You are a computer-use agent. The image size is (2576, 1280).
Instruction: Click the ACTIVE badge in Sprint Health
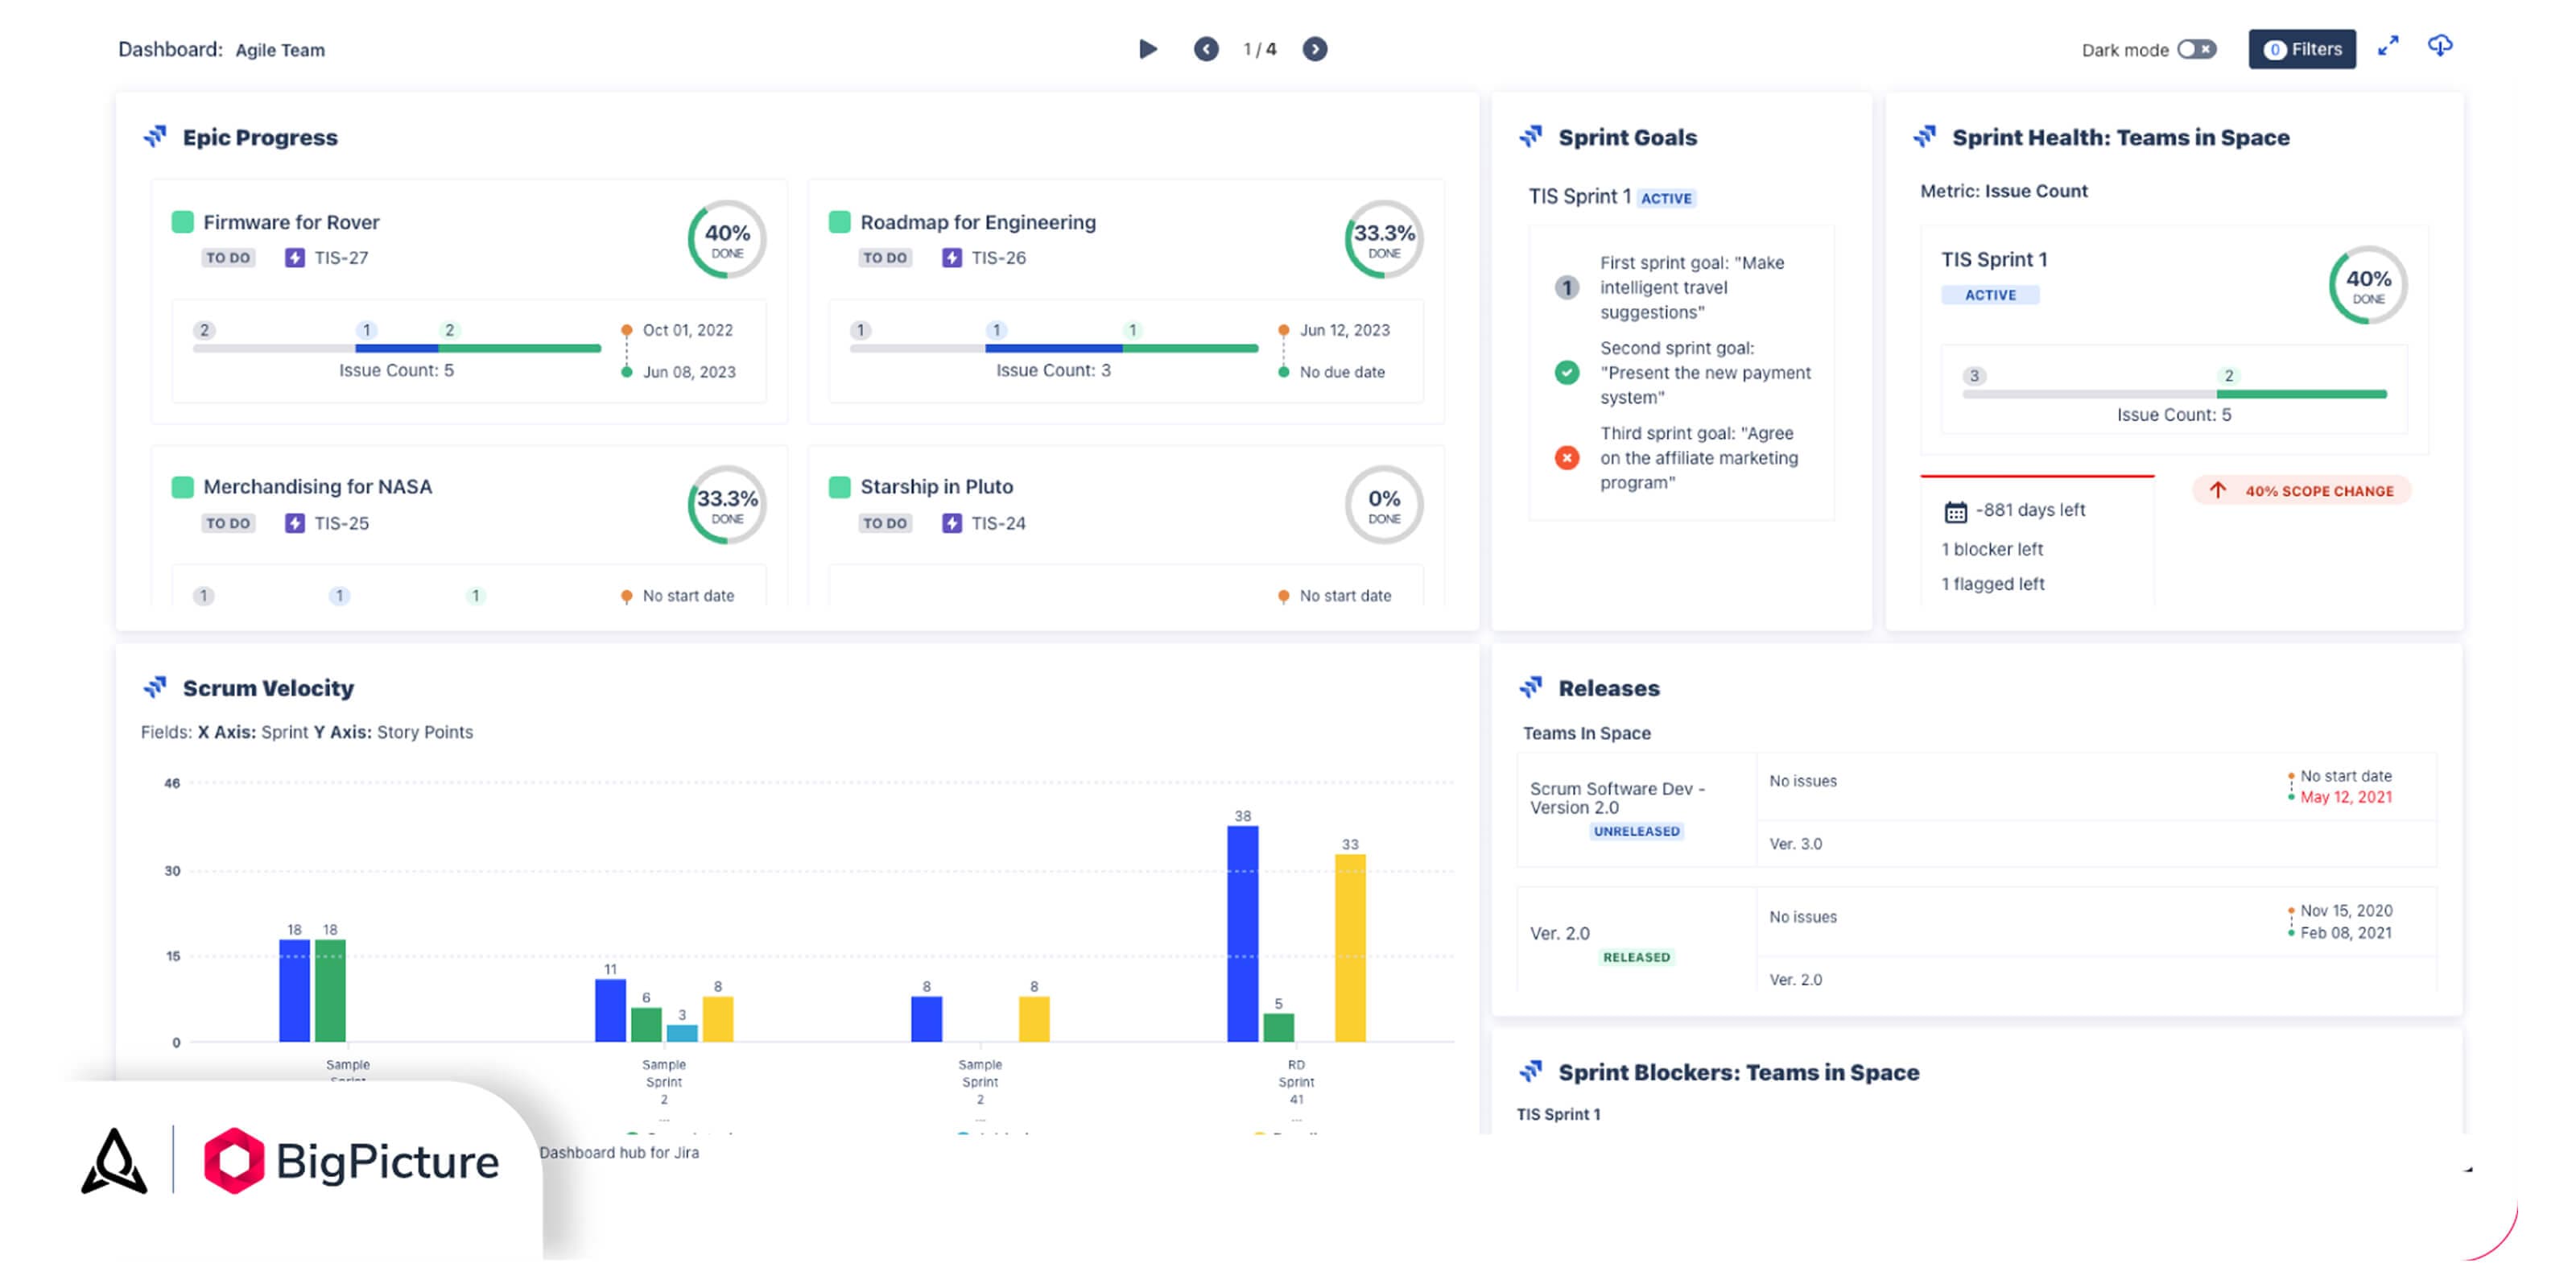click(x=1990, y=295)
